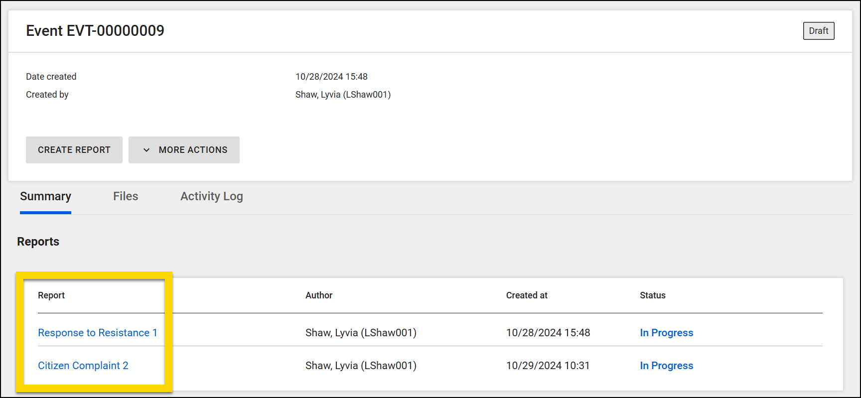Screen dimensions: 861x398
Task: Click the In Progress status for Response to Resistance
Action: 666,332
